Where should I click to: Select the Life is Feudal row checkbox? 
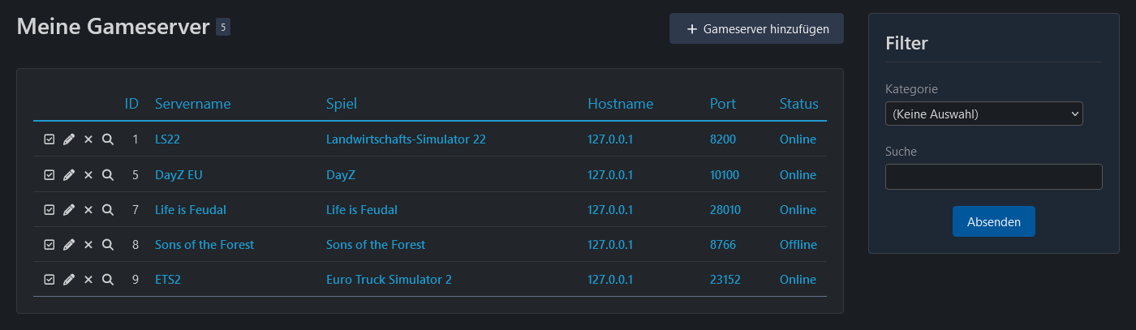point(49,210)
